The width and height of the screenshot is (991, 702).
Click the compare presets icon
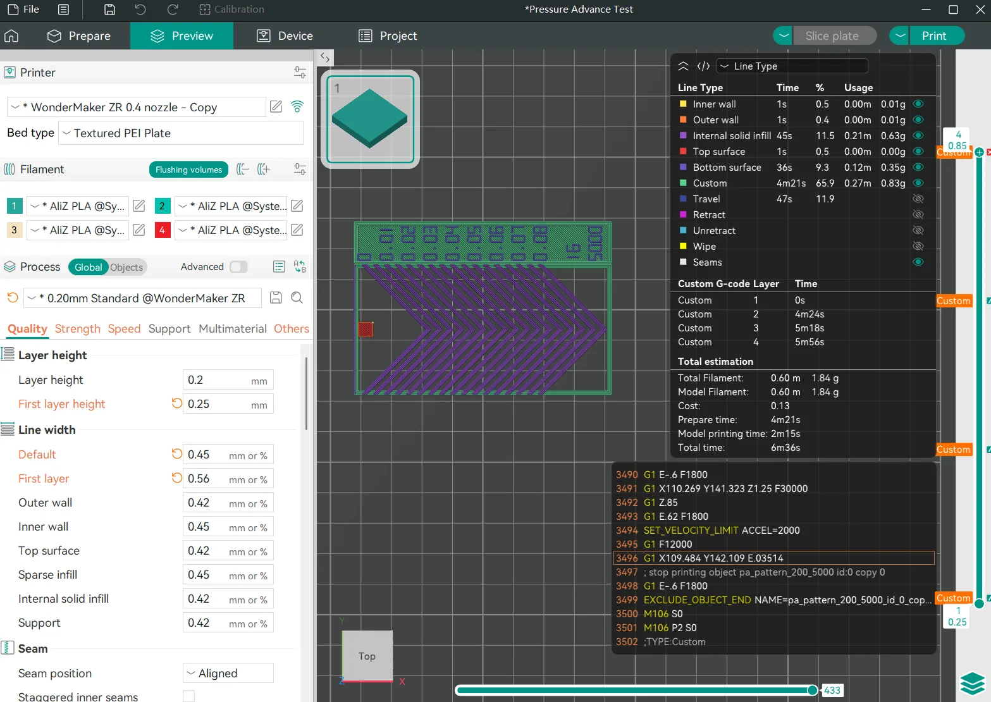point(300,267)
